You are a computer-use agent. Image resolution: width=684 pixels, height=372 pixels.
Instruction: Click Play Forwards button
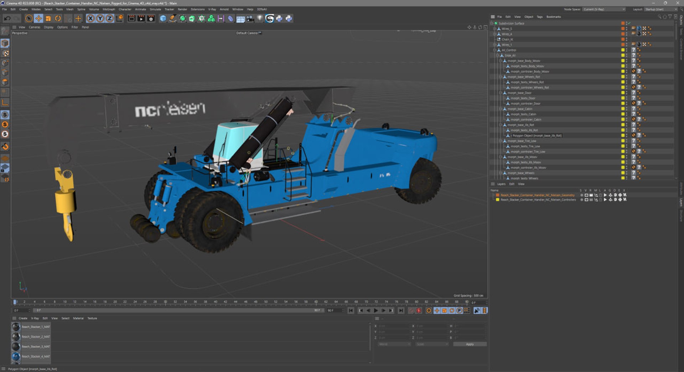click(376, 311)
